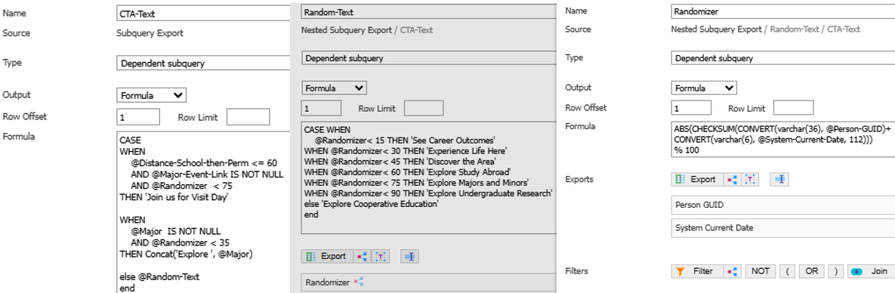Click Row Offset field in Randomizer panel

[x=691, y=107]
